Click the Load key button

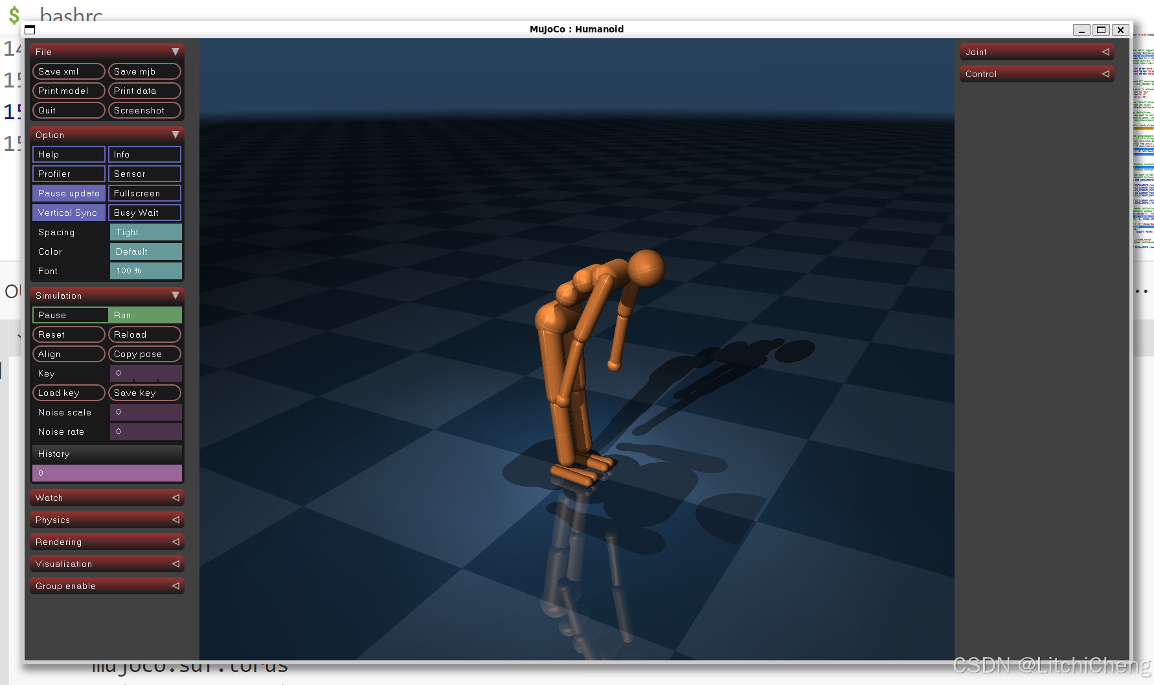point(69,393)
